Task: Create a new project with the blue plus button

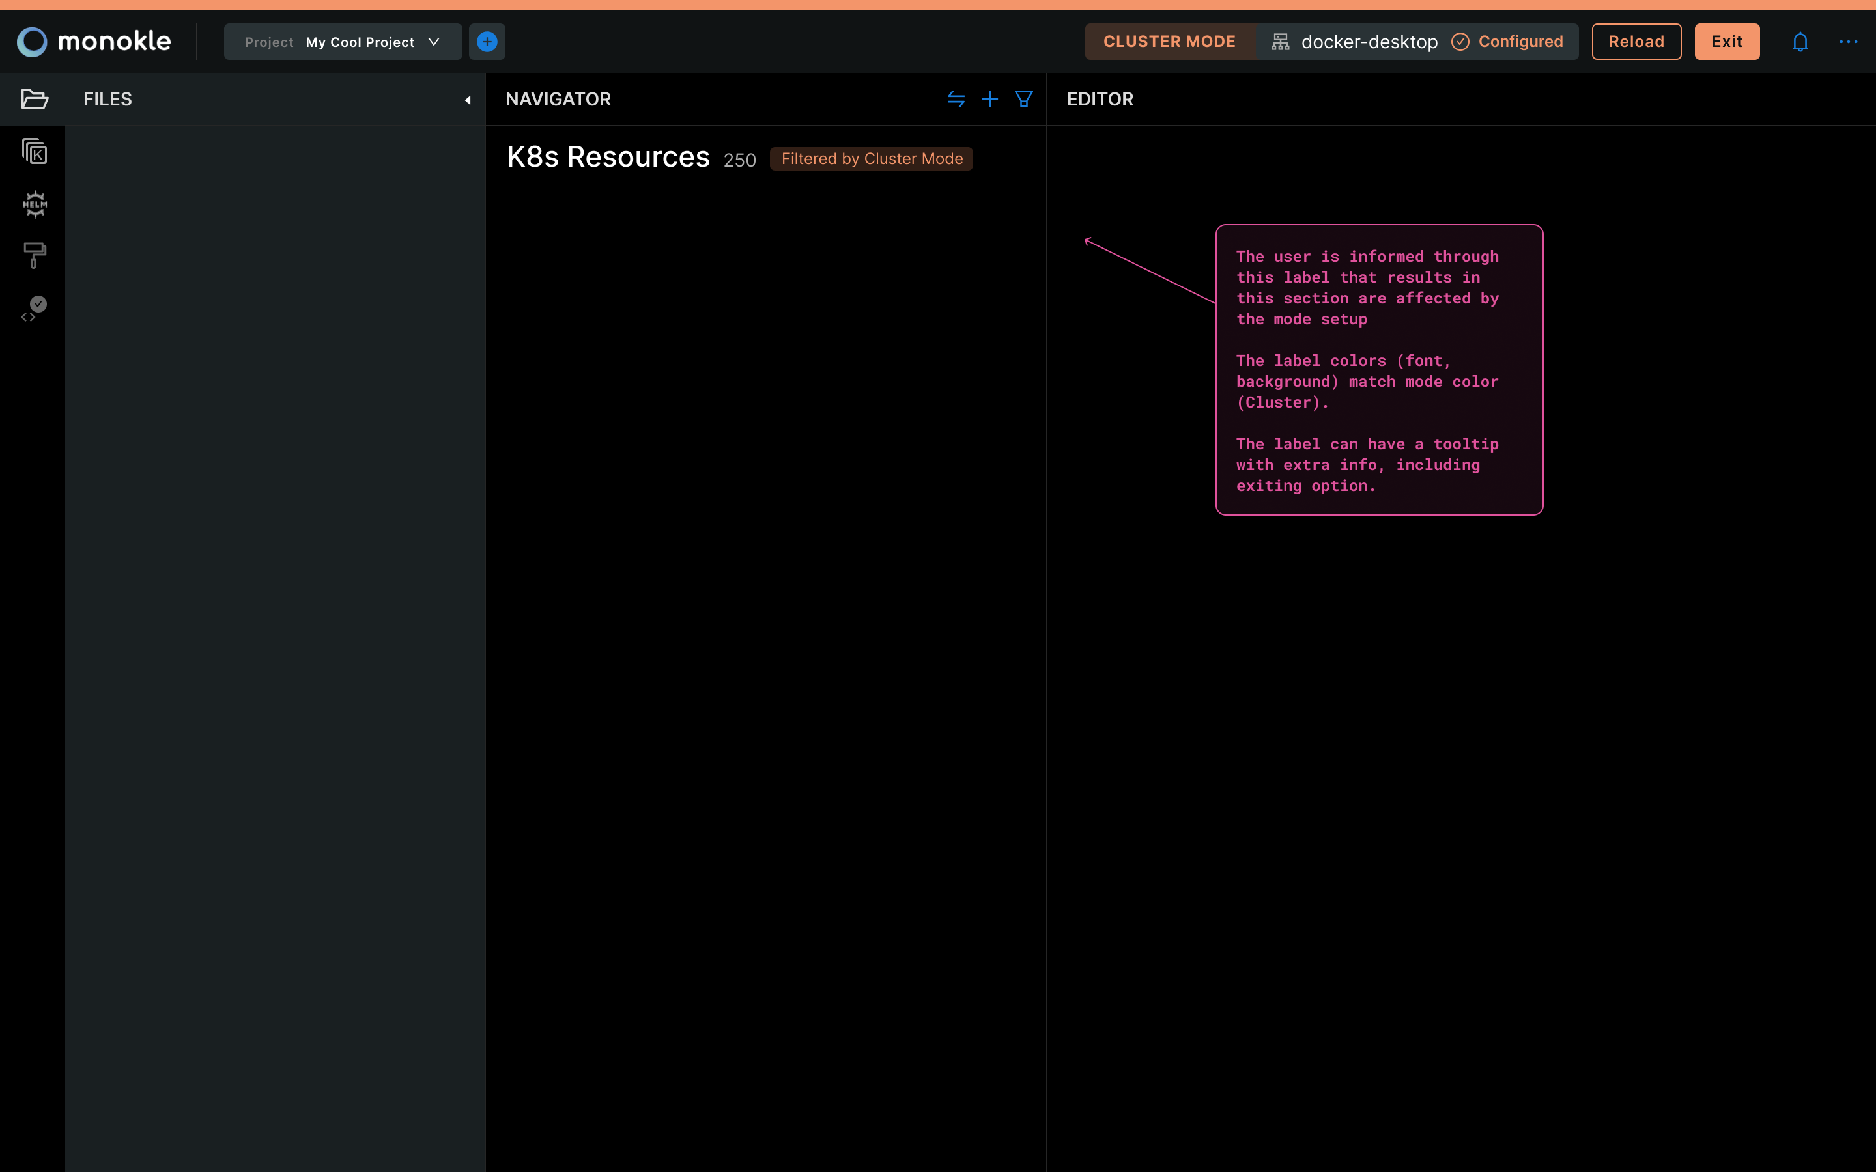Action: tap(487, 41)
